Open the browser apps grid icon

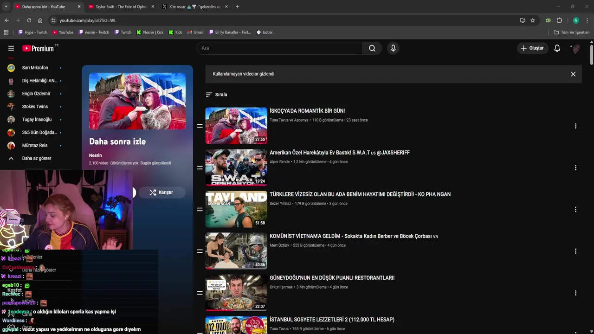(6, 32)
